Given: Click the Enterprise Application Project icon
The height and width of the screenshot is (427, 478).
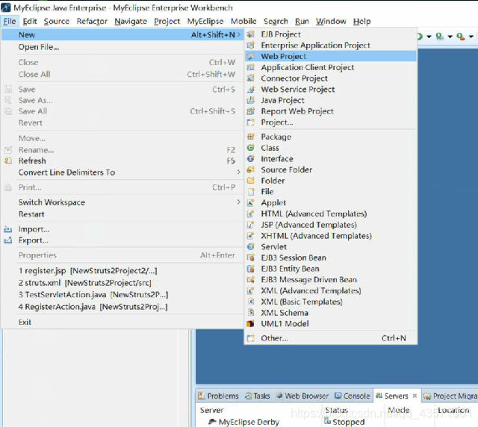Looking at the screenshot, I should (x=251, y=46).
